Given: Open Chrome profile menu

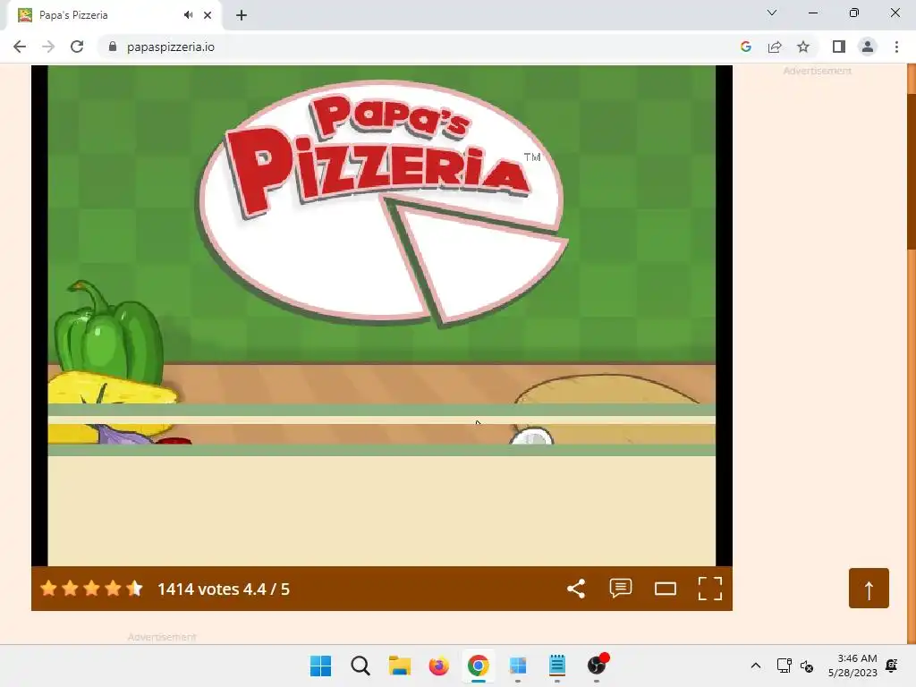Looking at the screenshot, I should (x=868, y=47).
